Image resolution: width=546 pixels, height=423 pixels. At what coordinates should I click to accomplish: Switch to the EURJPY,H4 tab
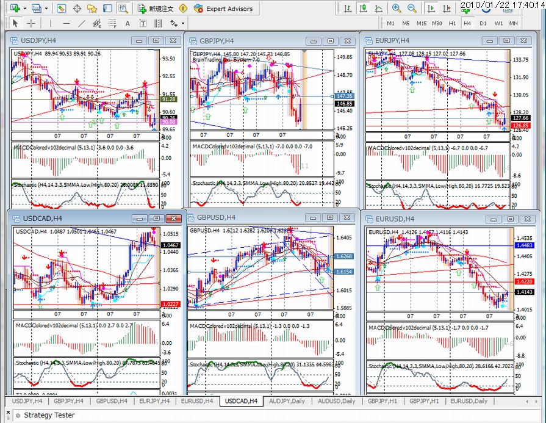tap(154, 401)
